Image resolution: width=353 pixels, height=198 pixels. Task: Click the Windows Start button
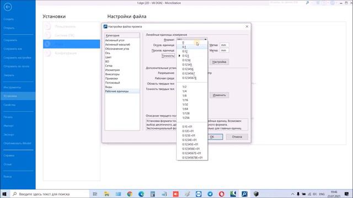4,194
